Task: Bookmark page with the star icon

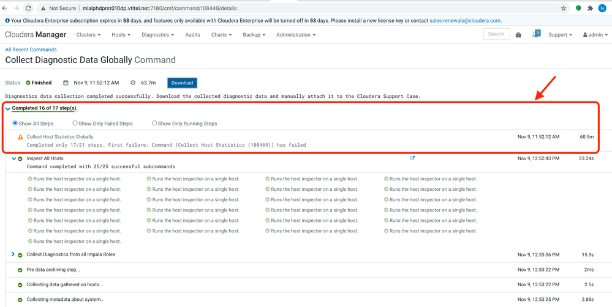Action: click(563, 8)
